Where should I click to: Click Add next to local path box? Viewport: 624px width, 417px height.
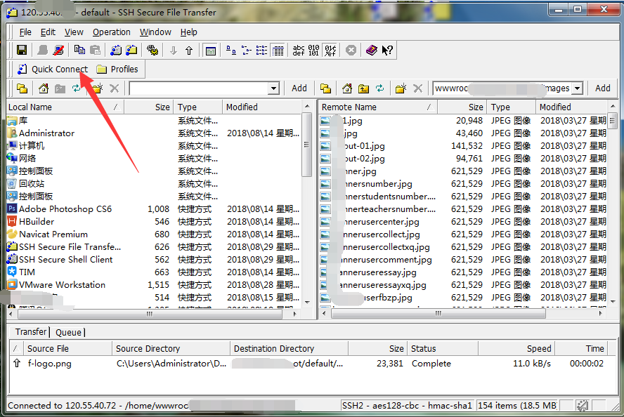299,88
